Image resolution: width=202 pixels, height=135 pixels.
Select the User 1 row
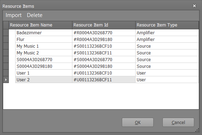coord(104,73)
